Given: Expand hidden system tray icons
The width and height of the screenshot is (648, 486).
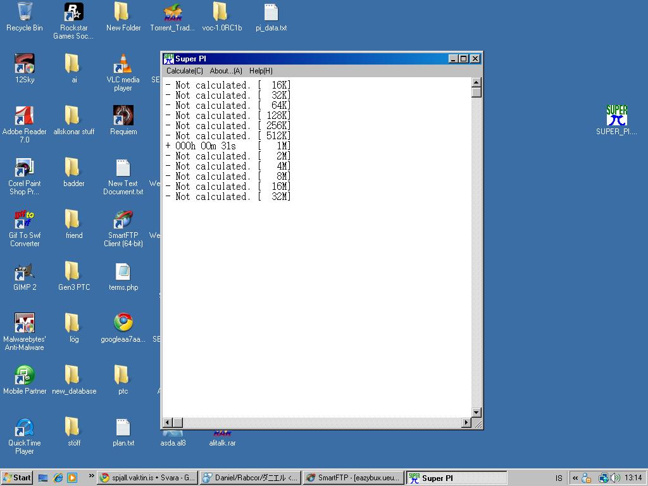Looking at the screenshot, I should click(575, 478).
